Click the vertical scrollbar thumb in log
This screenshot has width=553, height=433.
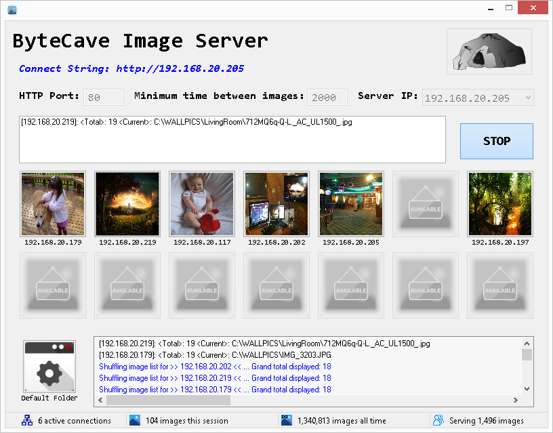click(x=527, y=354)
